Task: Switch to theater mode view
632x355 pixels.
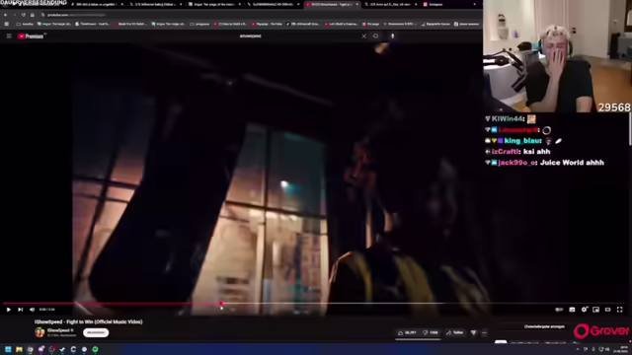Action: (x=608, y=310)
